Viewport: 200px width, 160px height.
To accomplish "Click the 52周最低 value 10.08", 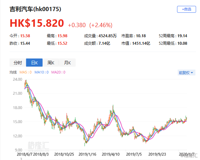I will pyautogui.click(x=182, y=43).
